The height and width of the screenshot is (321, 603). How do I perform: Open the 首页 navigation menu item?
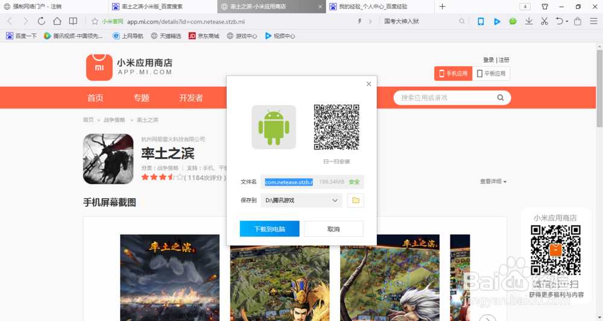click(95, 98)
